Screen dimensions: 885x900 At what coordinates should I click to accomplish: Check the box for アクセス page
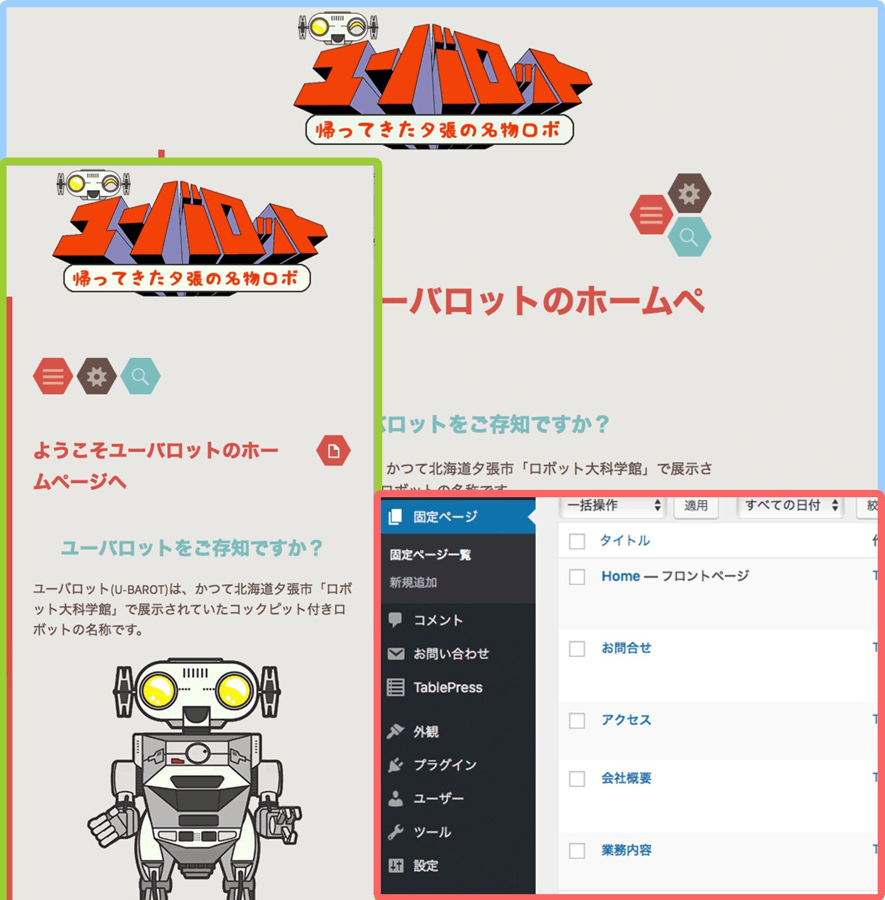pos(577,721)
